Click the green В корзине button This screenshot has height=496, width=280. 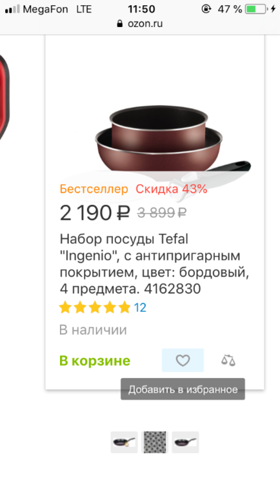95,361
